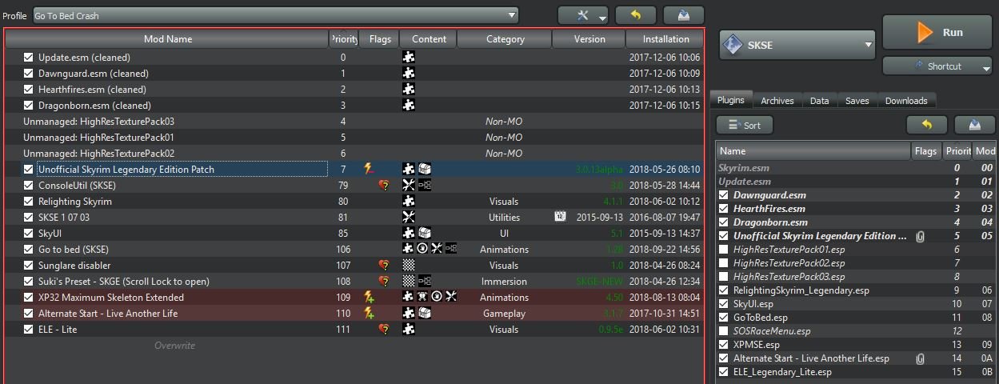Click the chest BSA icon on Unofficial Skyrim Patch row

pyautogui.click(x=425, y=169)
